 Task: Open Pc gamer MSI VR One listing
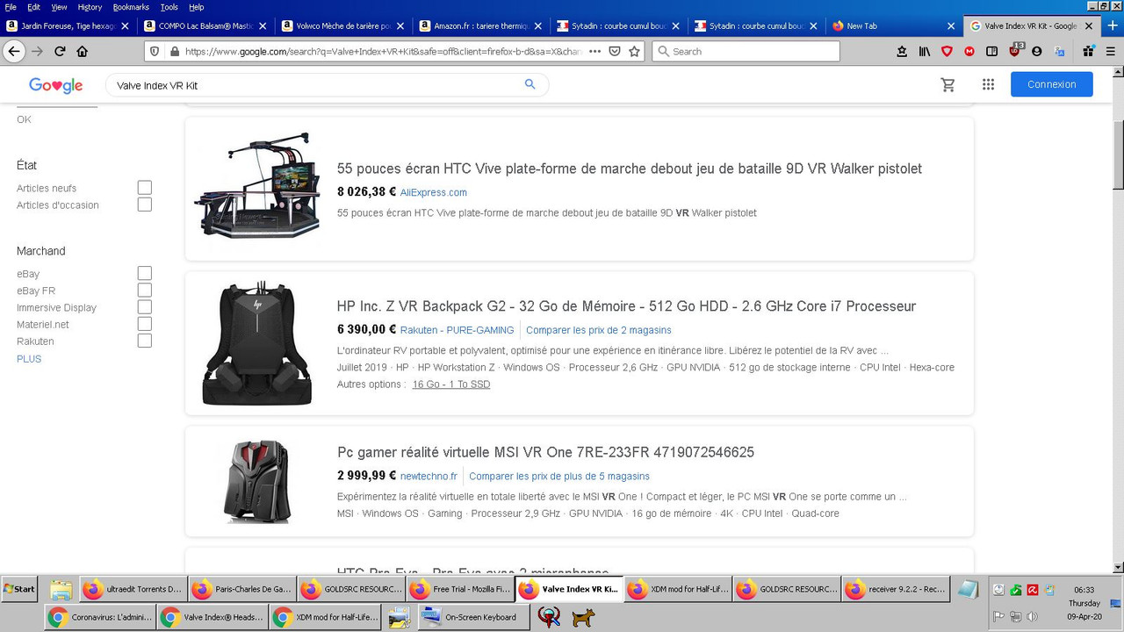[545, 452]
